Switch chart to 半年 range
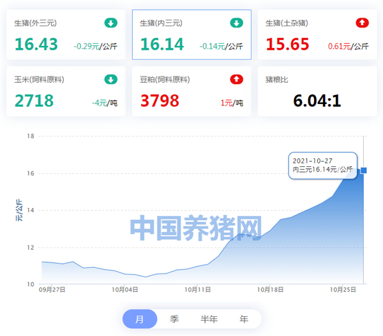 209,319
